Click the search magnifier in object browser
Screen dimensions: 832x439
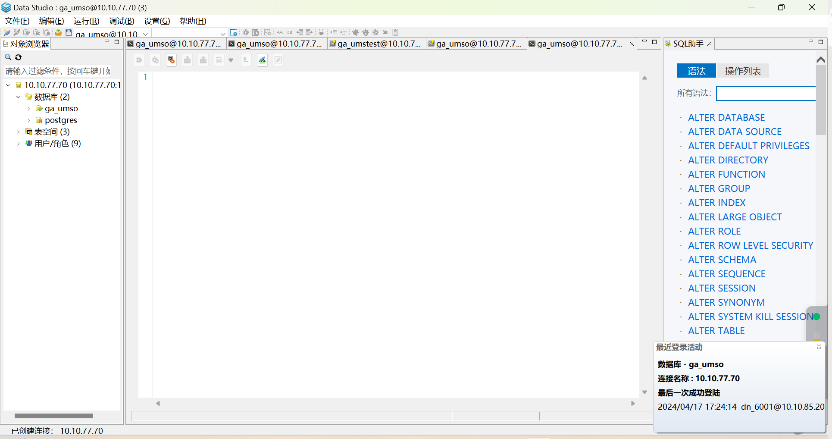8,57
